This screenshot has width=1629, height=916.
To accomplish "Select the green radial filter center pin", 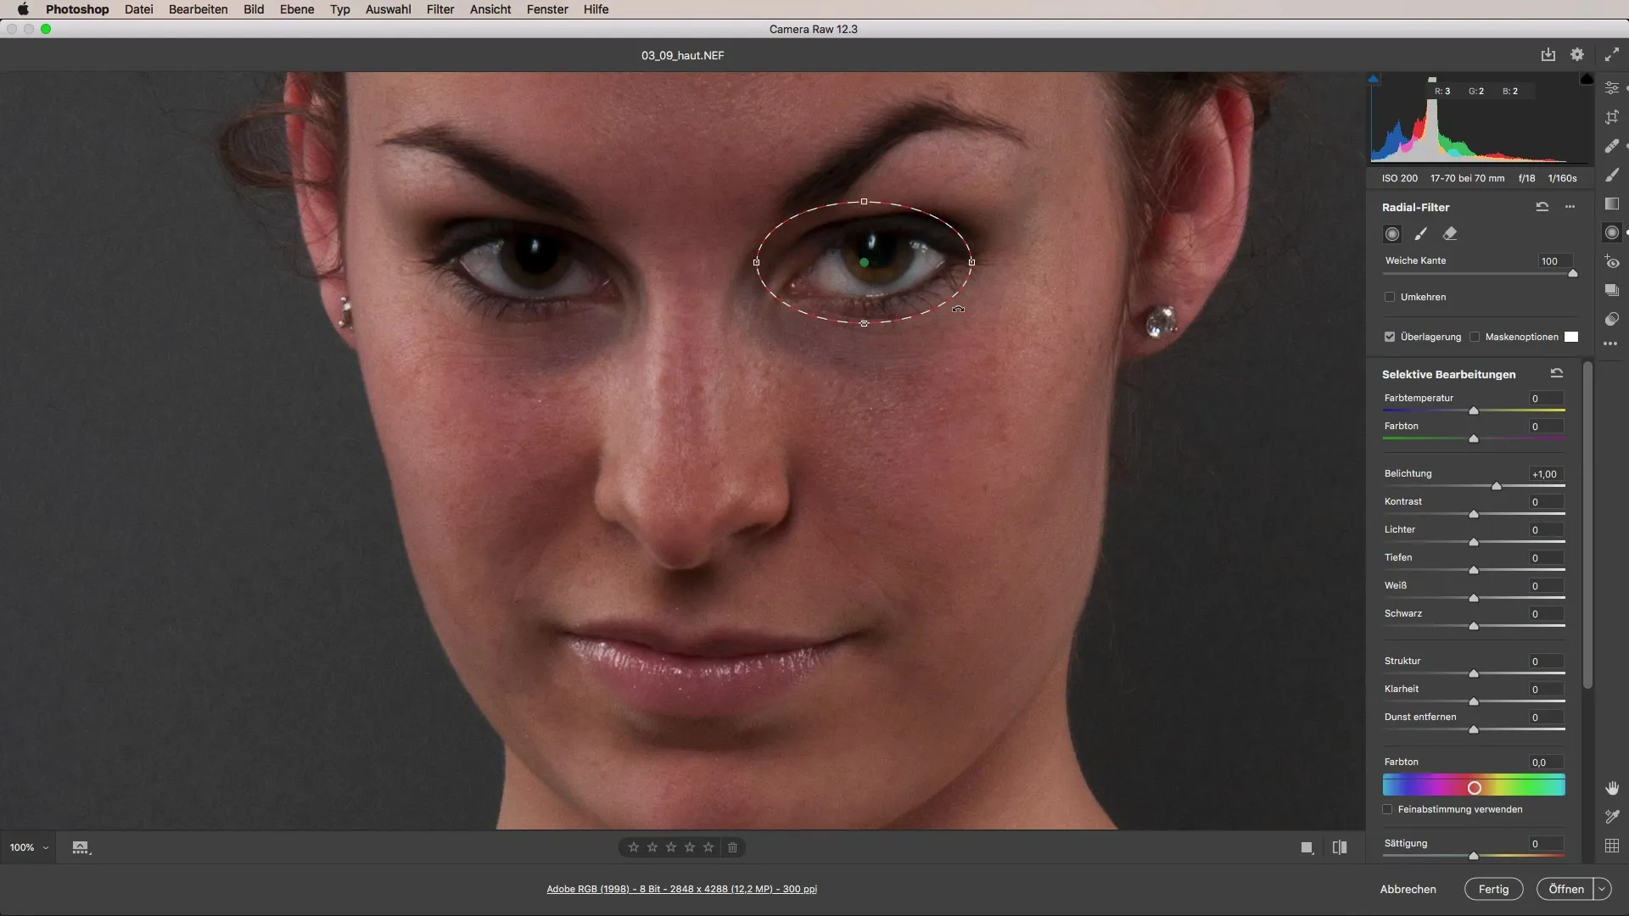I will coord(864,263).
